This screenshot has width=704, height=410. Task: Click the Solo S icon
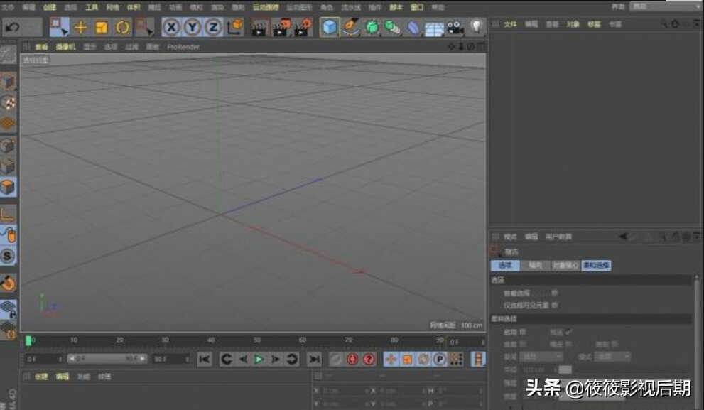click(x=8, y=256)
